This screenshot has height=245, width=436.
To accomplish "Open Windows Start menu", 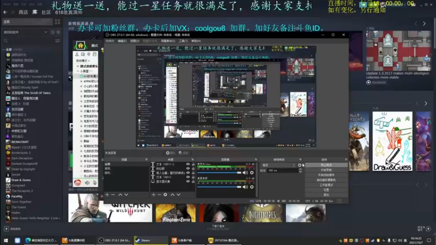I will click(x=6, y=240).
